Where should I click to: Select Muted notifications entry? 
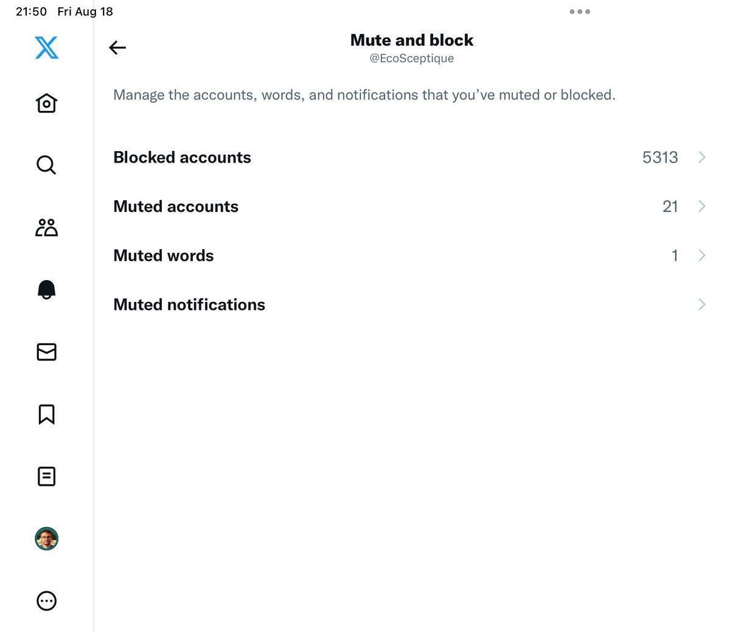189,304
